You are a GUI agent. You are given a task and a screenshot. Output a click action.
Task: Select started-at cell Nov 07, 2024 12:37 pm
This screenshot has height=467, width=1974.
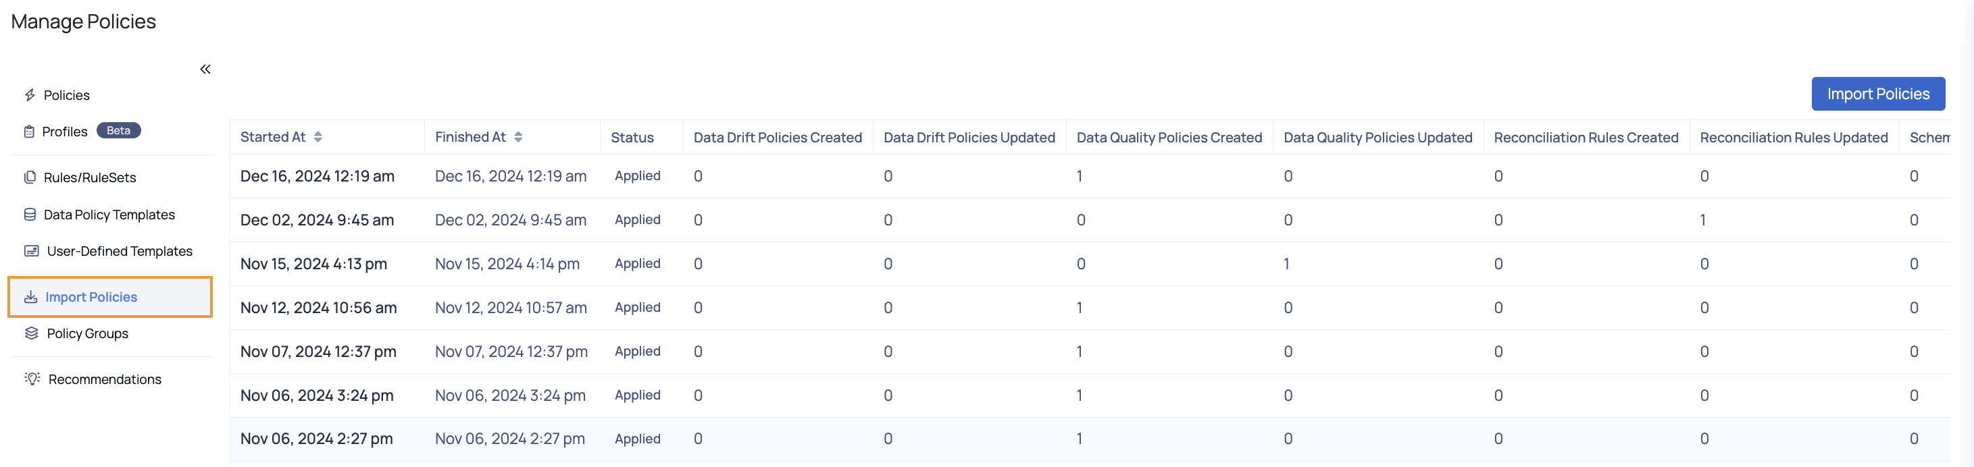(318, 352)
